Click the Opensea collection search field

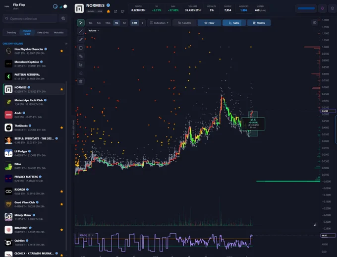(x=31, y=18)
